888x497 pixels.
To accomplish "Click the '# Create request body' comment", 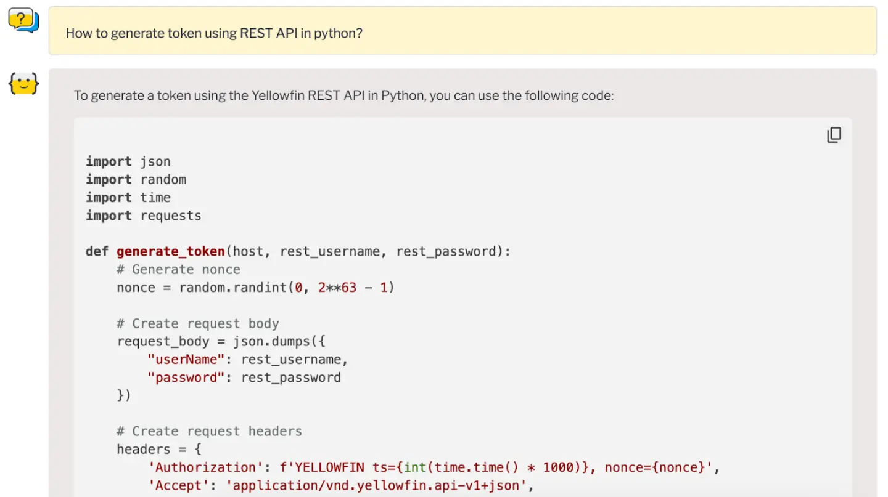I will [198, 323].
